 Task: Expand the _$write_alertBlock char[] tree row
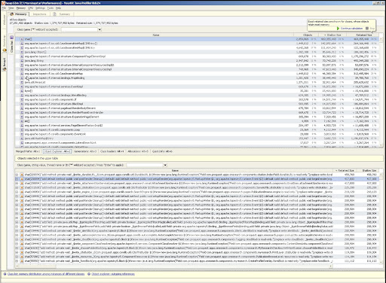17,231
